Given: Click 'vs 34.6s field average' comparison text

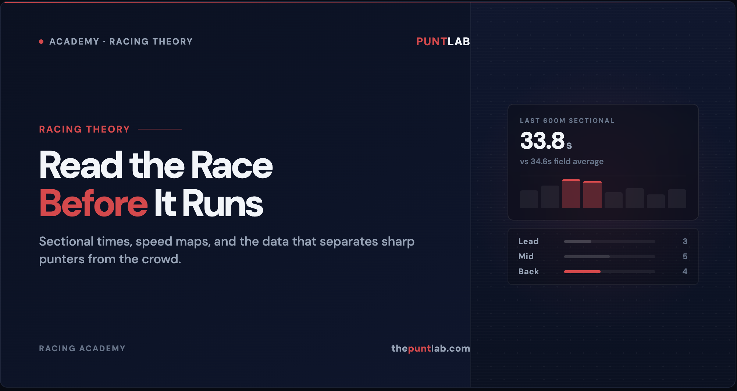Looking at the screenshot, I should 562,161.
